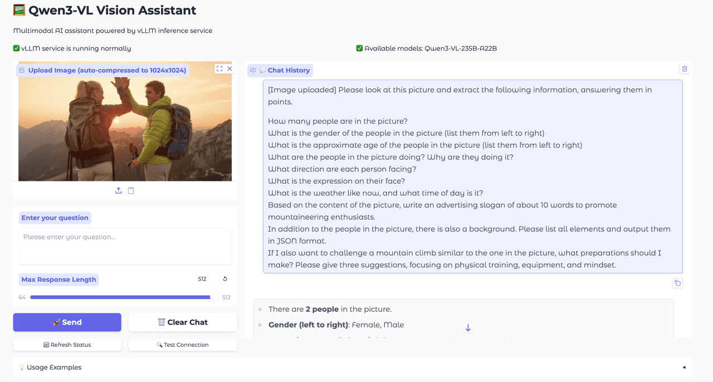Screen dimensions: 713x382
Task: Click the Send button
Action: [x=67, y=322]
